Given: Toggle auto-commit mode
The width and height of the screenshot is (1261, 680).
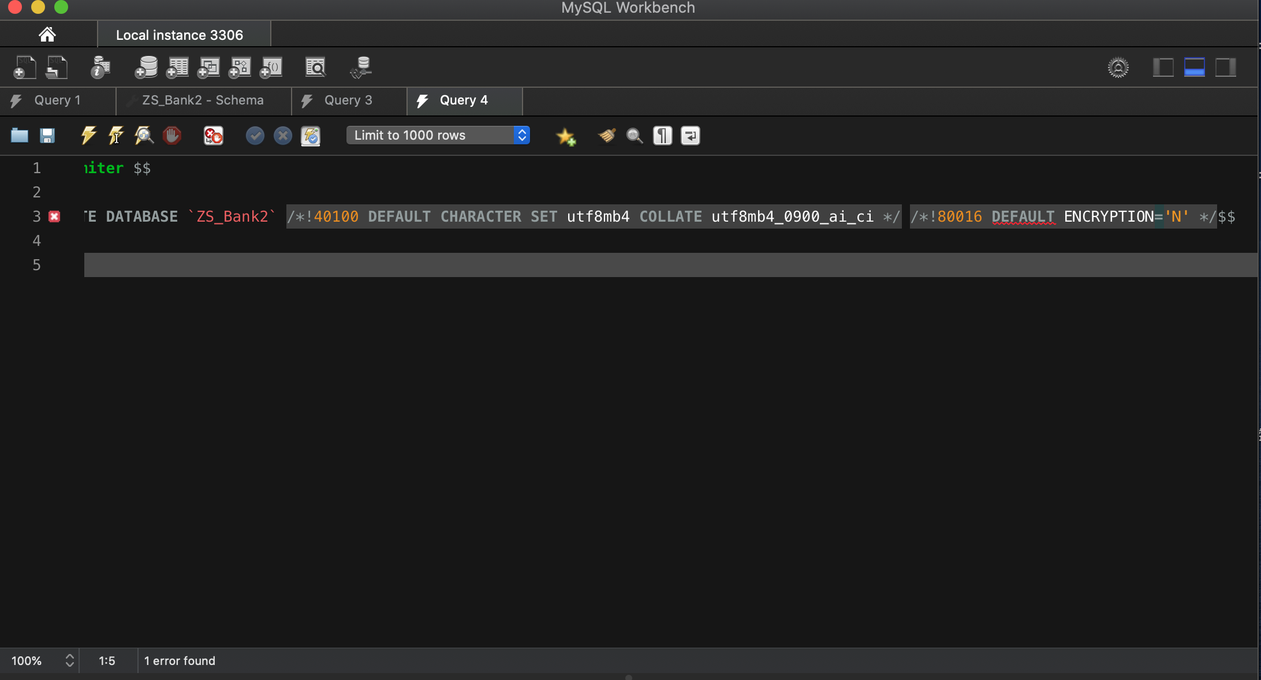Looking at the screenshot, I should pos(311,136).
